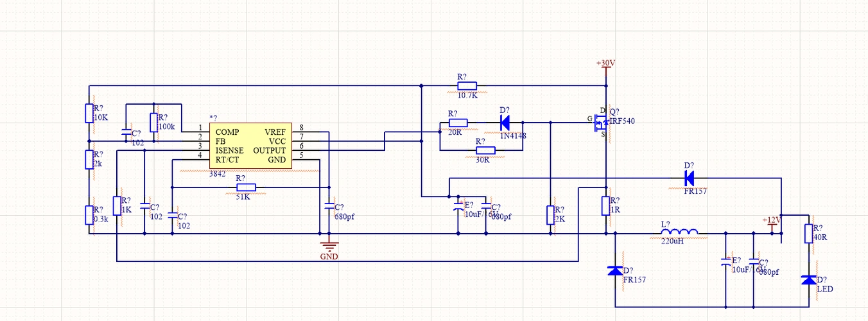Select the ISENSE pin label
This screenshot has width=868, height=321.
point(229,150)
